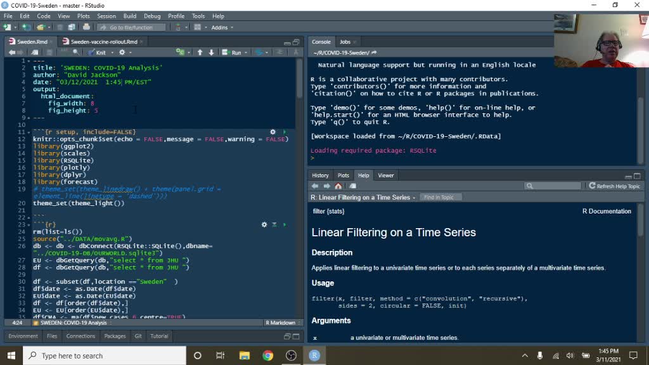649x365 pixels.
Task: Open the Environment tab
Action: point(23,336)
